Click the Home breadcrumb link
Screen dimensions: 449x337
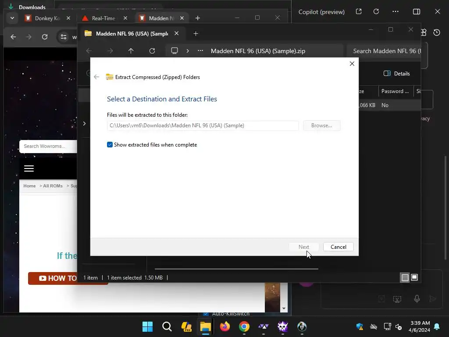(x=29, y=186)
